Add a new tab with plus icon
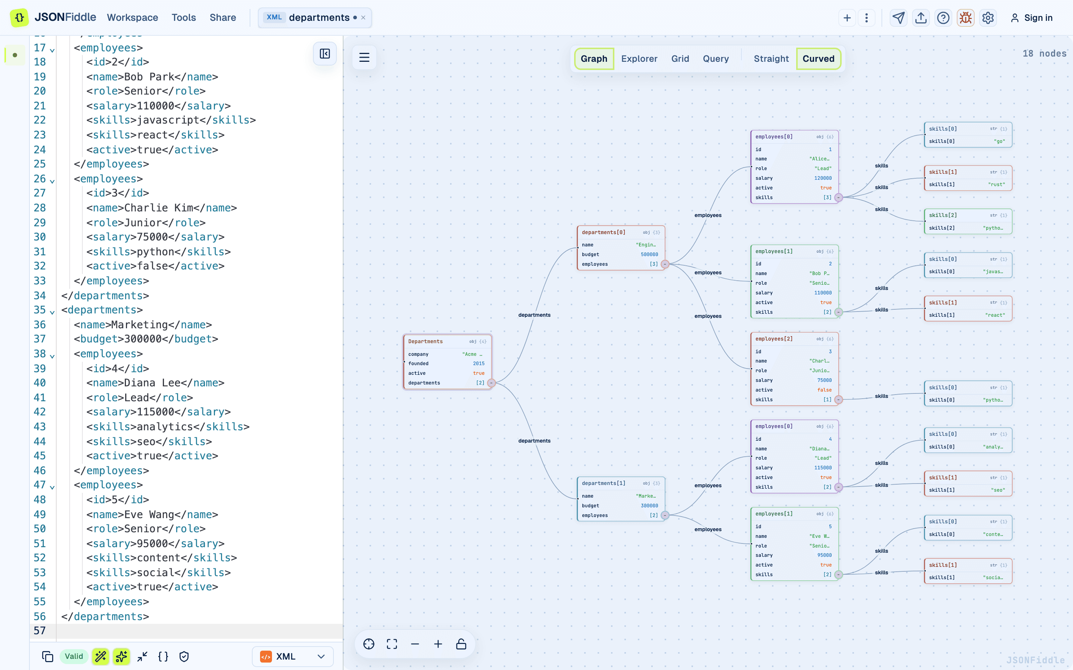The height and width of the screenshot is (670, 1073). point(847,18)
